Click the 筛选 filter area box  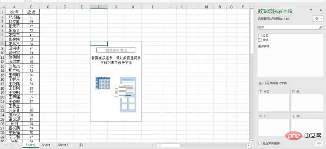(x=273, y=103)
